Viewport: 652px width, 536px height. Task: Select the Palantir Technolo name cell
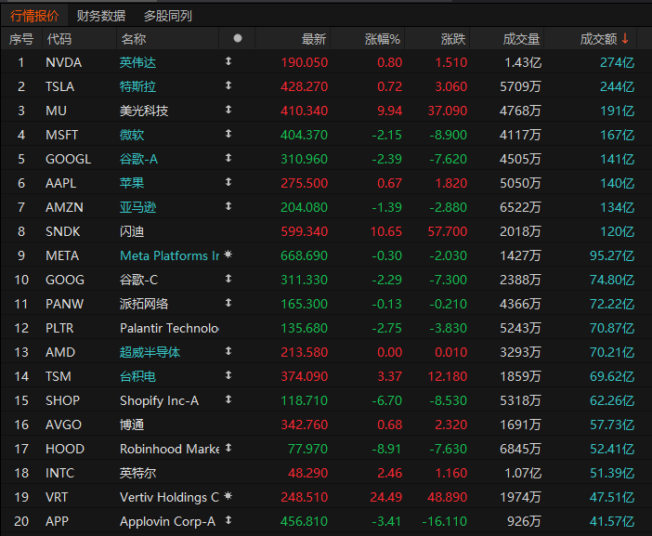tap(169, 328)
